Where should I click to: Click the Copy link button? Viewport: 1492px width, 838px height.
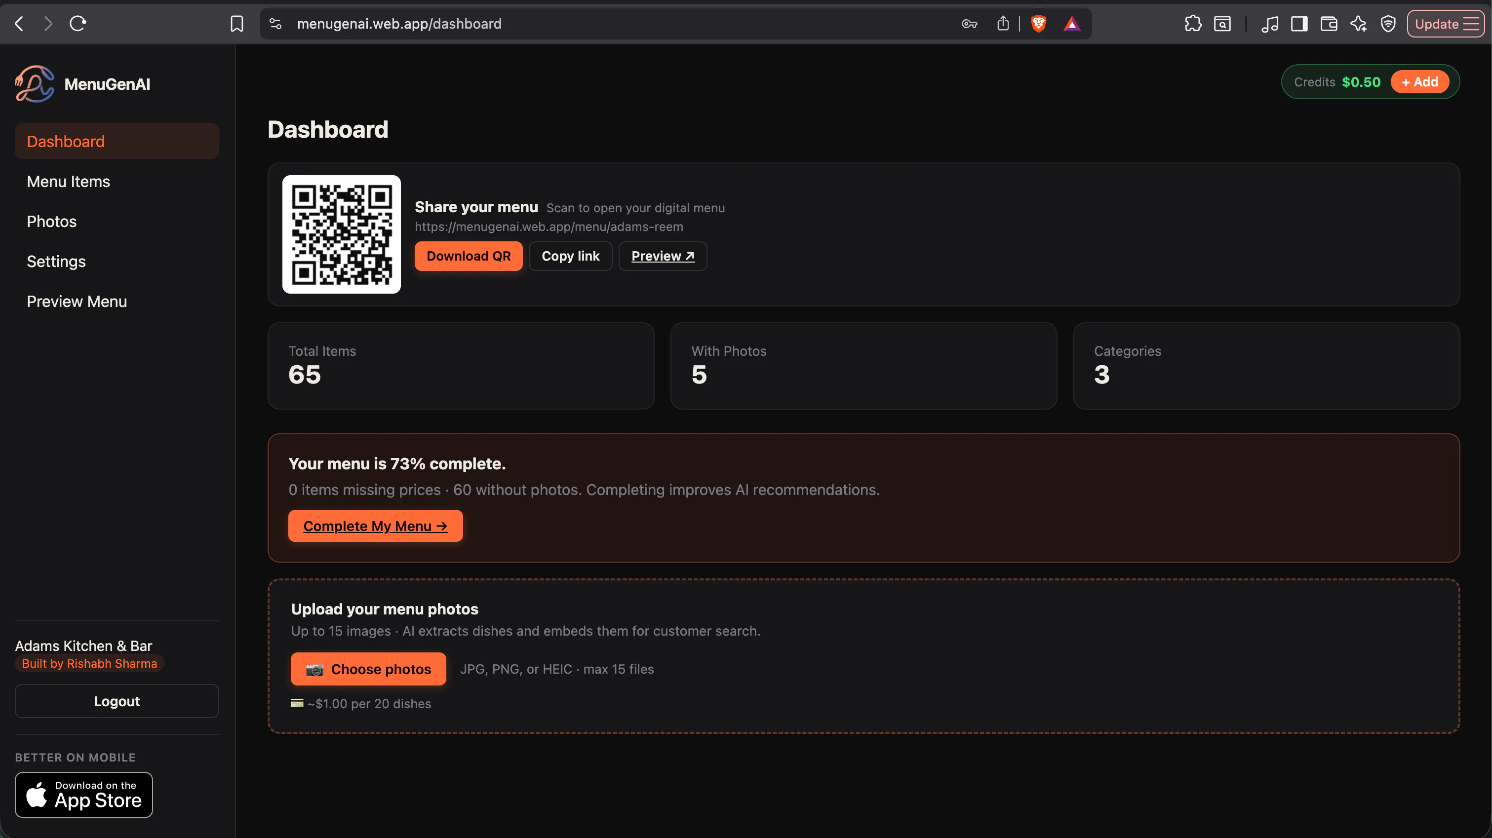click(x=571, y=256)
